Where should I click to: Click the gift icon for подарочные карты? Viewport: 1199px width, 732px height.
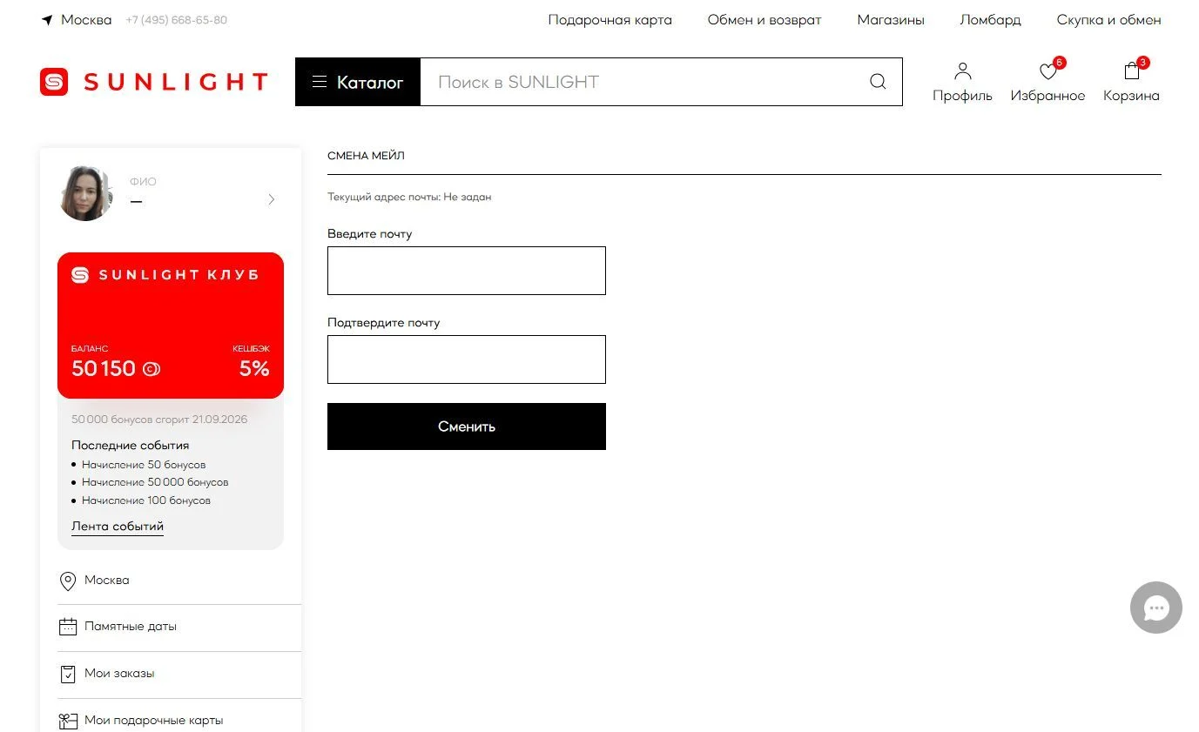67,721
